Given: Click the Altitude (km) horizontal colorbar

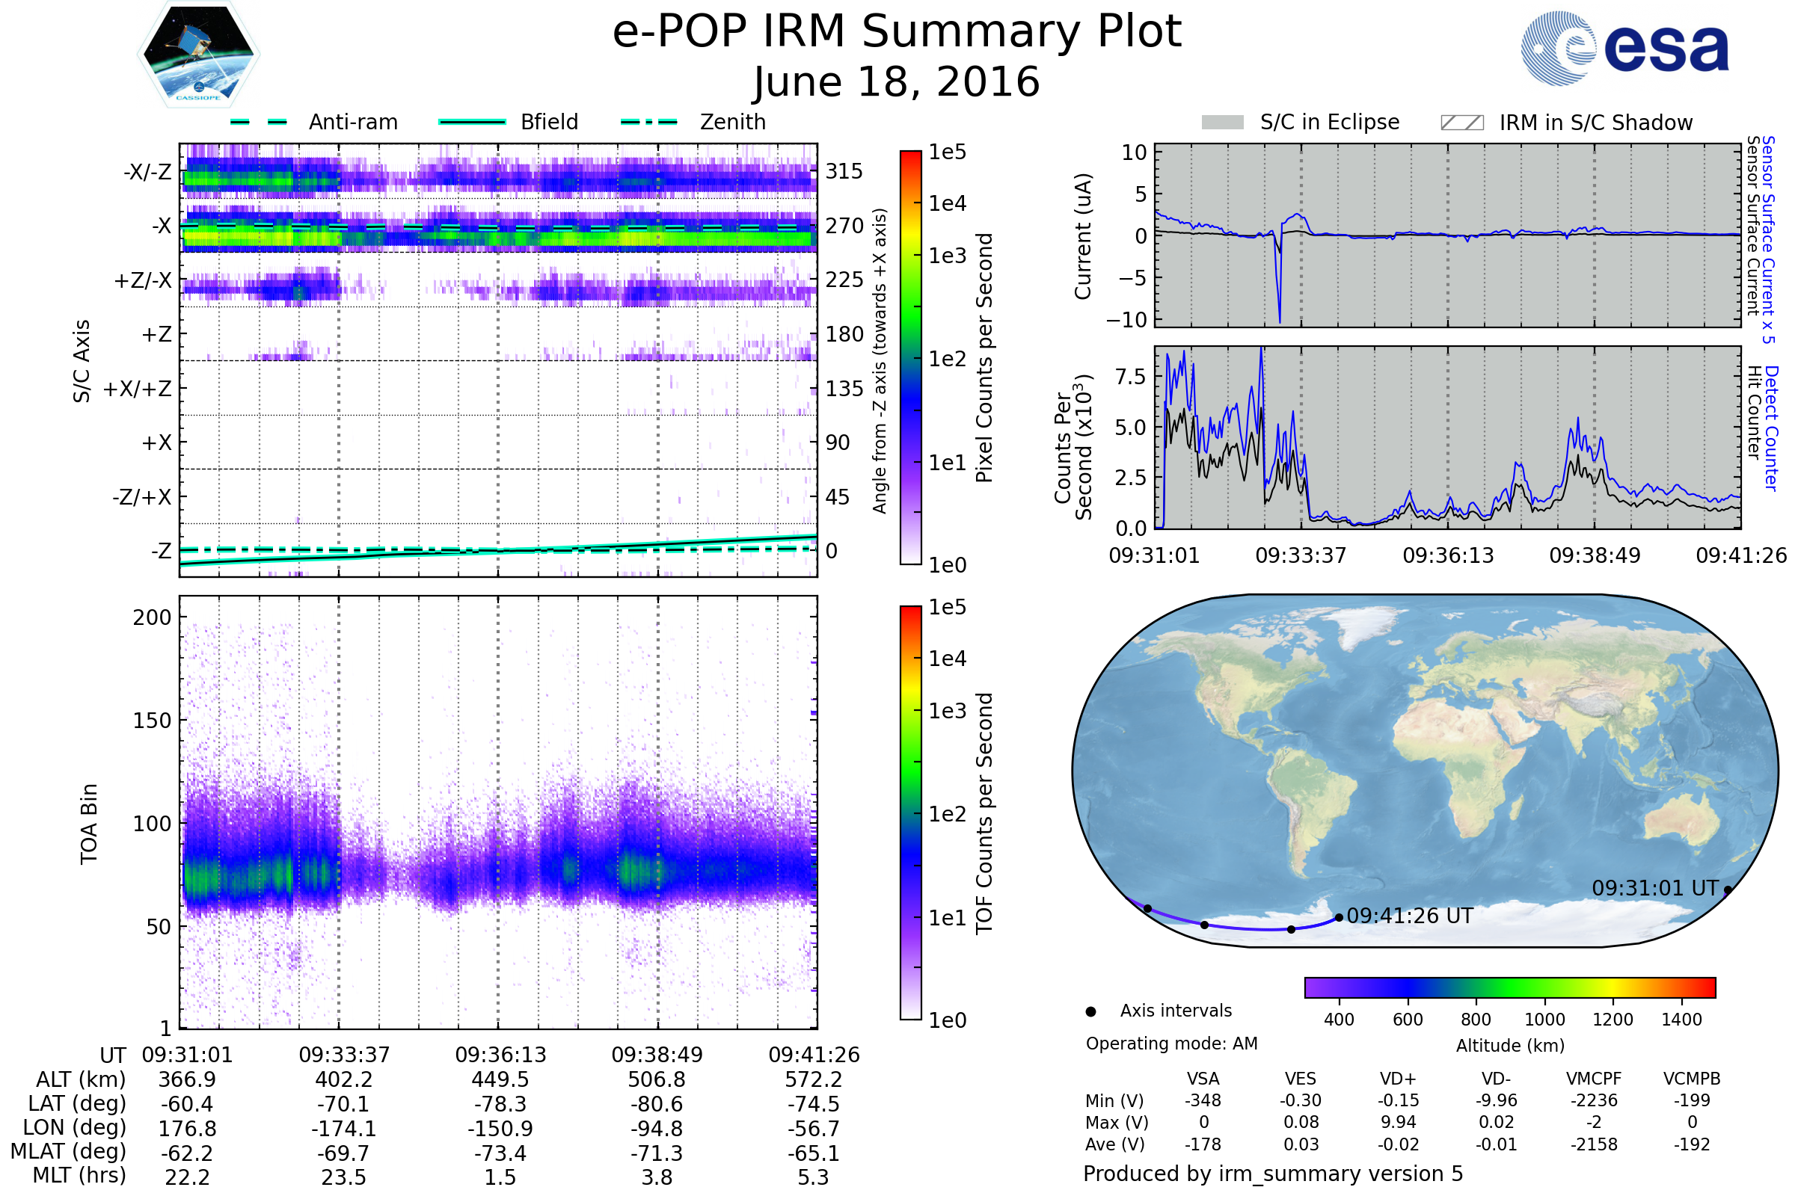Looking at the screenshot, I should pyautogui.click(x=1509, y=987).
